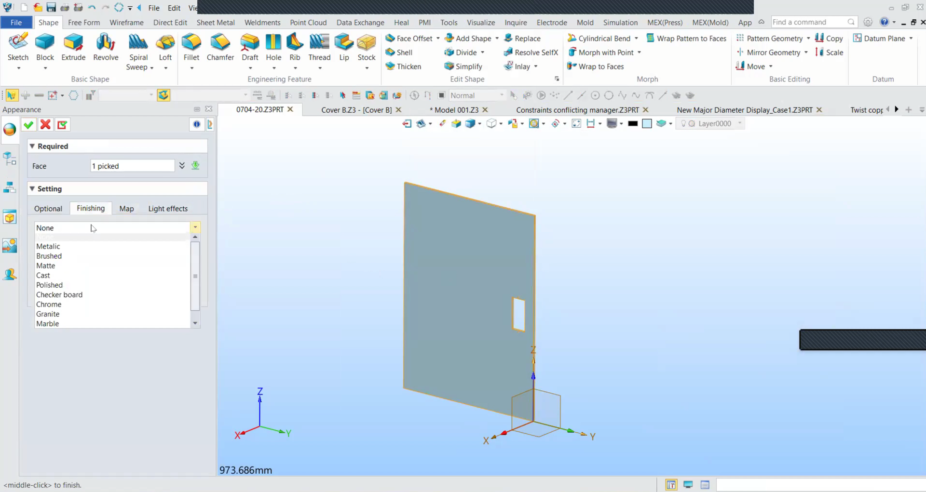Switch to Cover B.Z3 document tab

pos(356,110)
